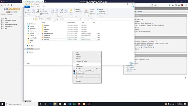Choose Customize this folder from context menu
This screenshot has width=188, height=106.
(87, 62)
